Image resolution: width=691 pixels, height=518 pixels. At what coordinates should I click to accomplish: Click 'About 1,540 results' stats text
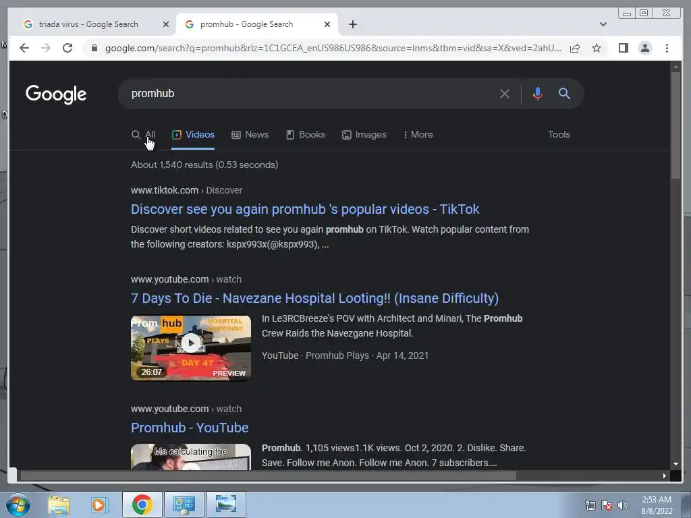click(204, 165)
